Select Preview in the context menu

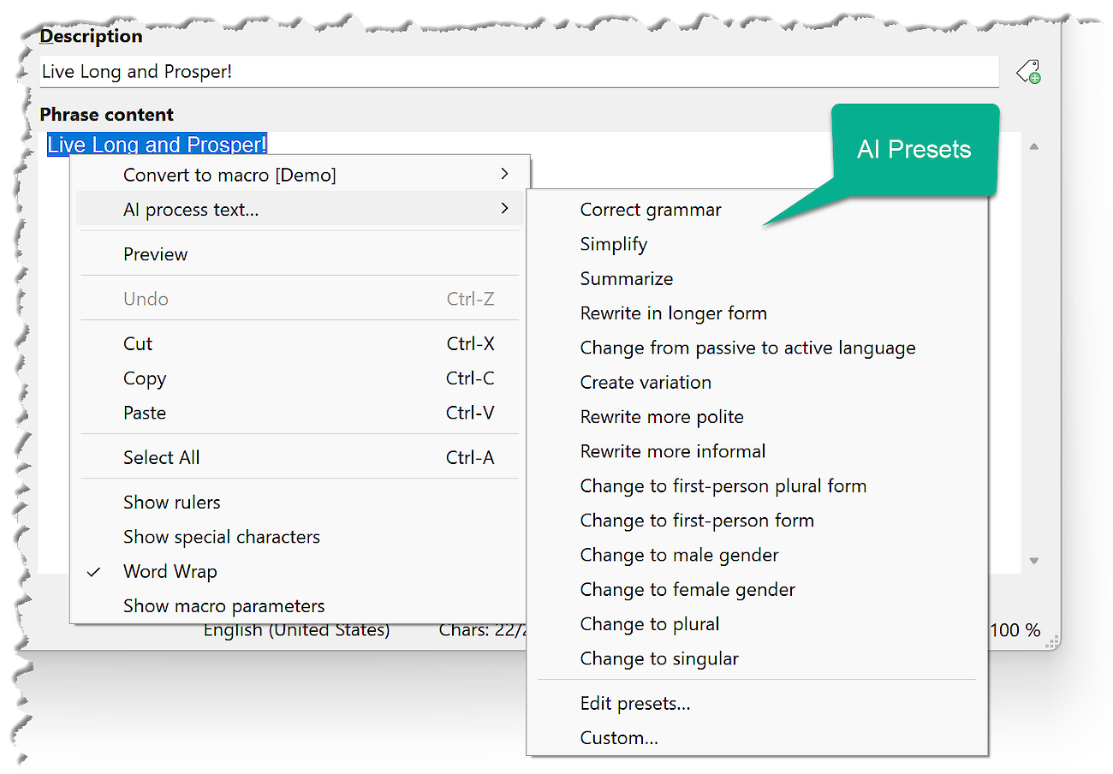pyautogui.click(x=155, y=254)
